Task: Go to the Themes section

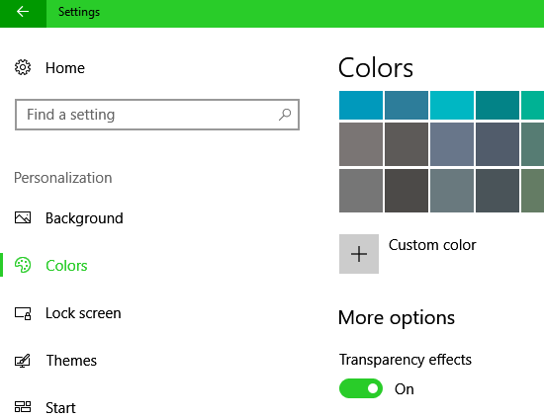Action: (71, 361)
